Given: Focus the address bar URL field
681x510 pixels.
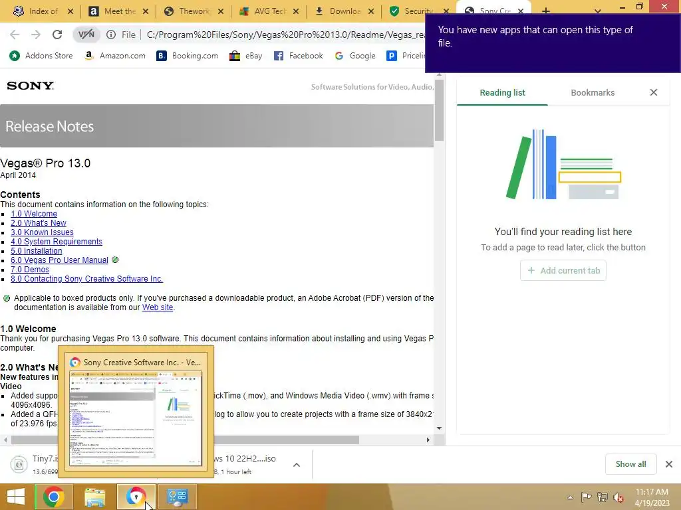Looking at the screenshot, I should tap(285, 35).
